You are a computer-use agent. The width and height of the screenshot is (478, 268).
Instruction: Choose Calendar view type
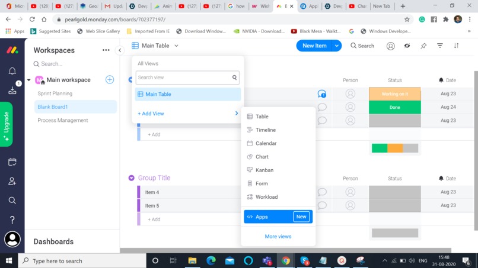coord(278,143)
